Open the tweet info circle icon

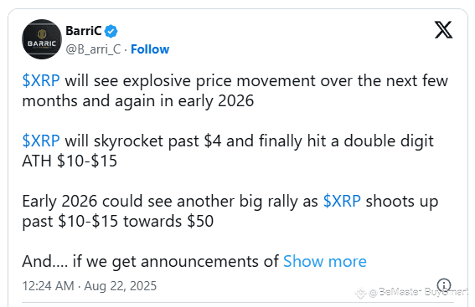pyautogui.click(x=444, y=285)
